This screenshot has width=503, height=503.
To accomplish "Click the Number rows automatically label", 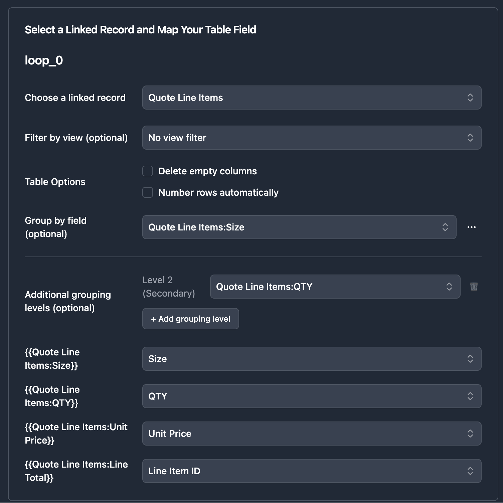I will point(218,192).
